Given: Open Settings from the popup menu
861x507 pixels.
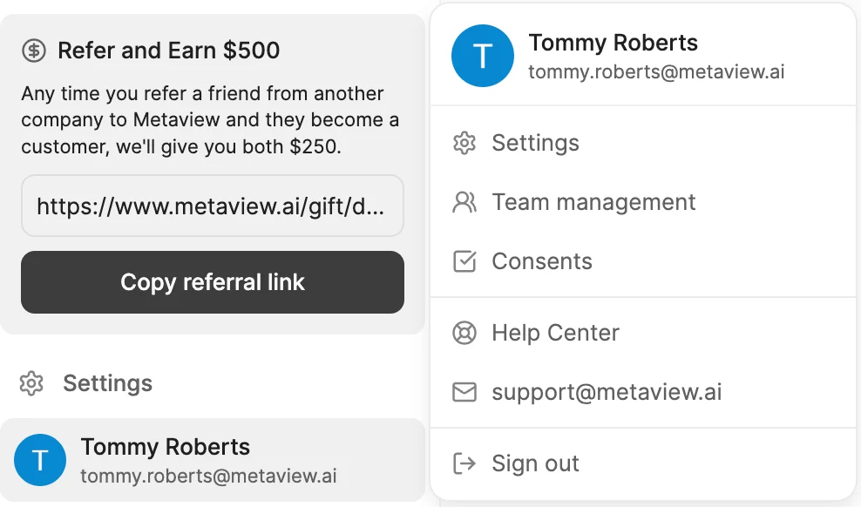Looking at the screenshot, I should pyautogui.click(x=643, y=143).
